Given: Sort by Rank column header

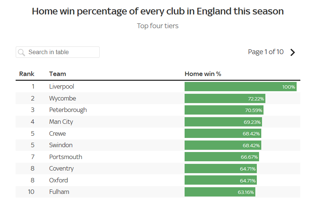Looking at the screenshot, I should (x=27, y=74).
